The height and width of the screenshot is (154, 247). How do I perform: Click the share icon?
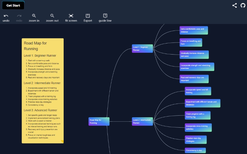click(x=235, y=5)
